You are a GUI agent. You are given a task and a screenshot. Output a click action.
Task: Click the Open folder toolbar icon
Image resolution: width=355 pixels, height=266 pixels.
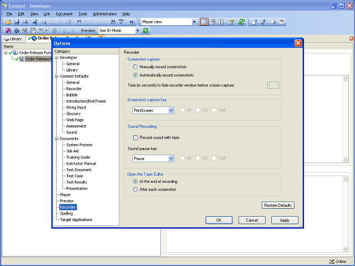pos(8,22)
